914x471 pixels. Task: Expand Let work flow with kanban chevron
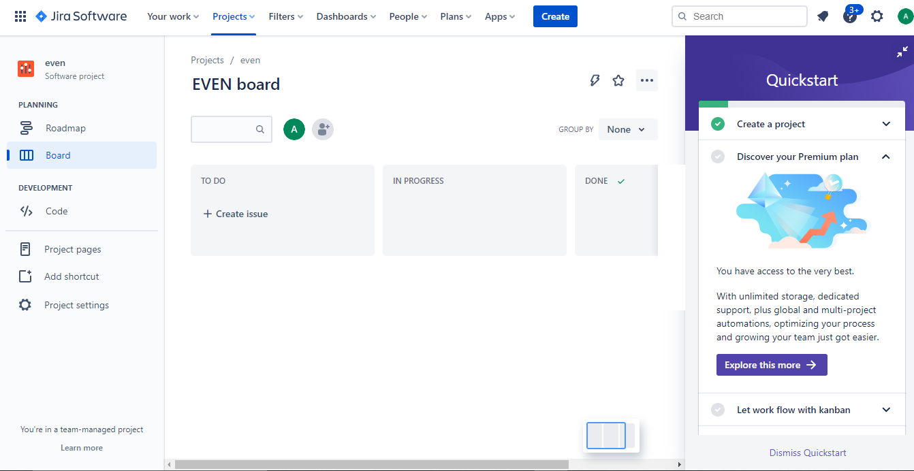(886, 410)
